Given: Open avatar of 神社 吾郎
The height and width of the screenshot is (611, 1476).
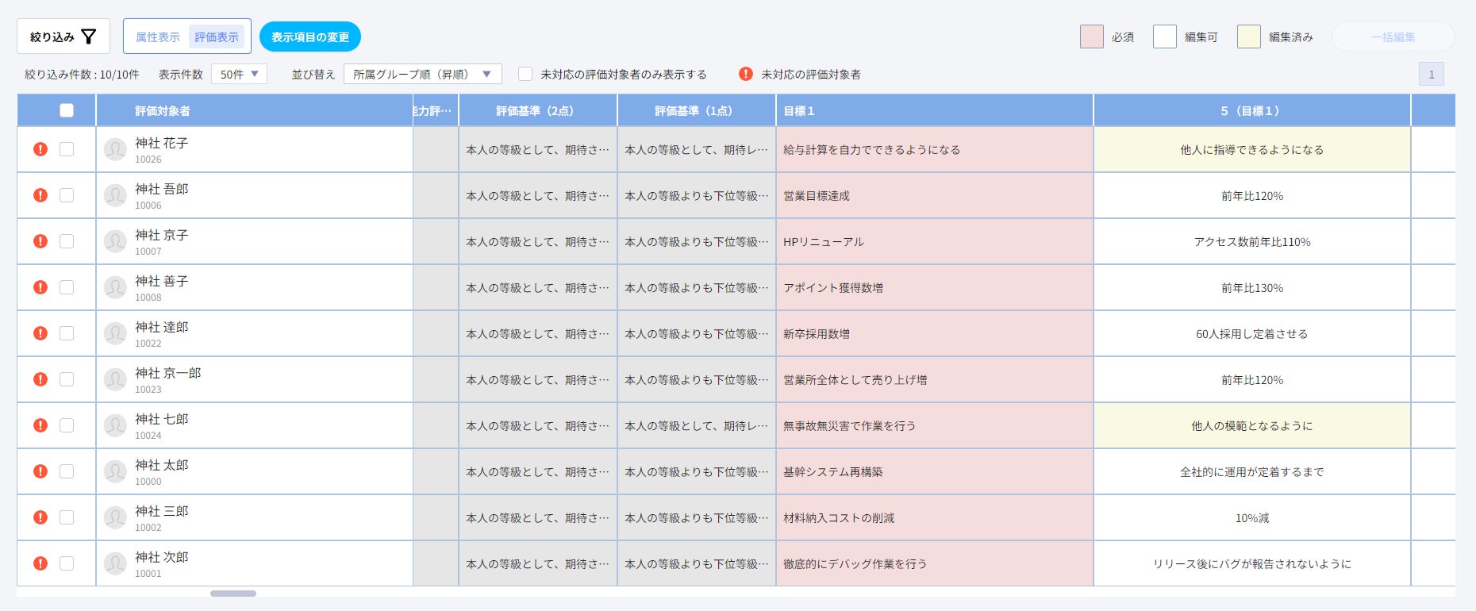Looking at the screenshot, I should pyautogui.click(x=115, y=195).
